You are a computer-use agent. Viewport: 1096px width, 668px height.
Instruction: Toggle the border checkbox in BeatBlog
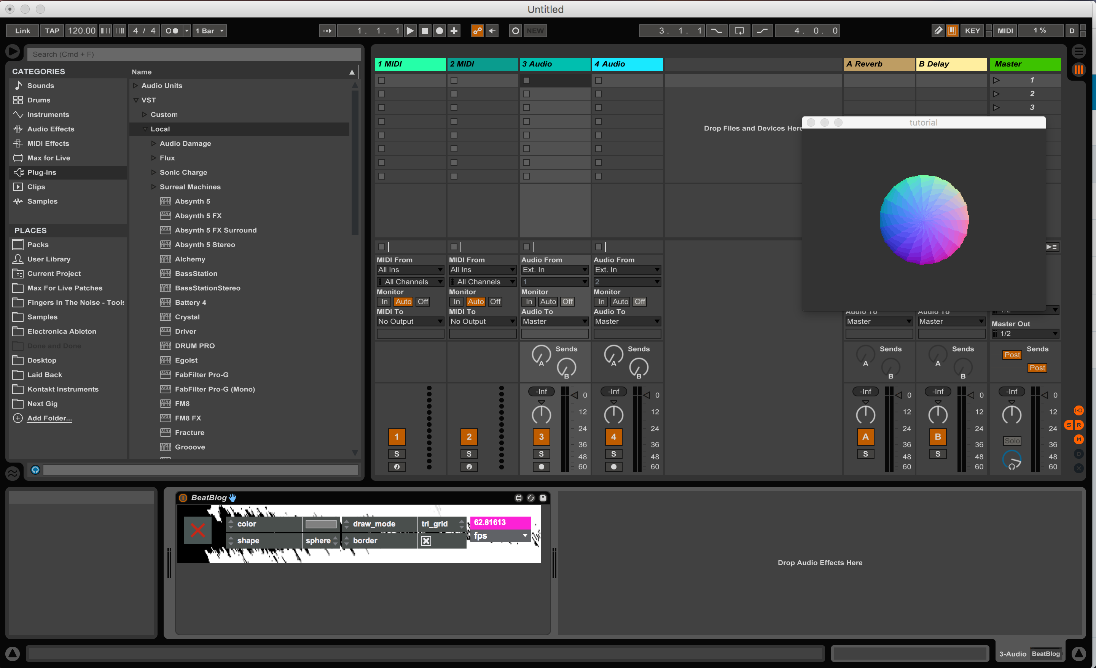tap(426, 541)
